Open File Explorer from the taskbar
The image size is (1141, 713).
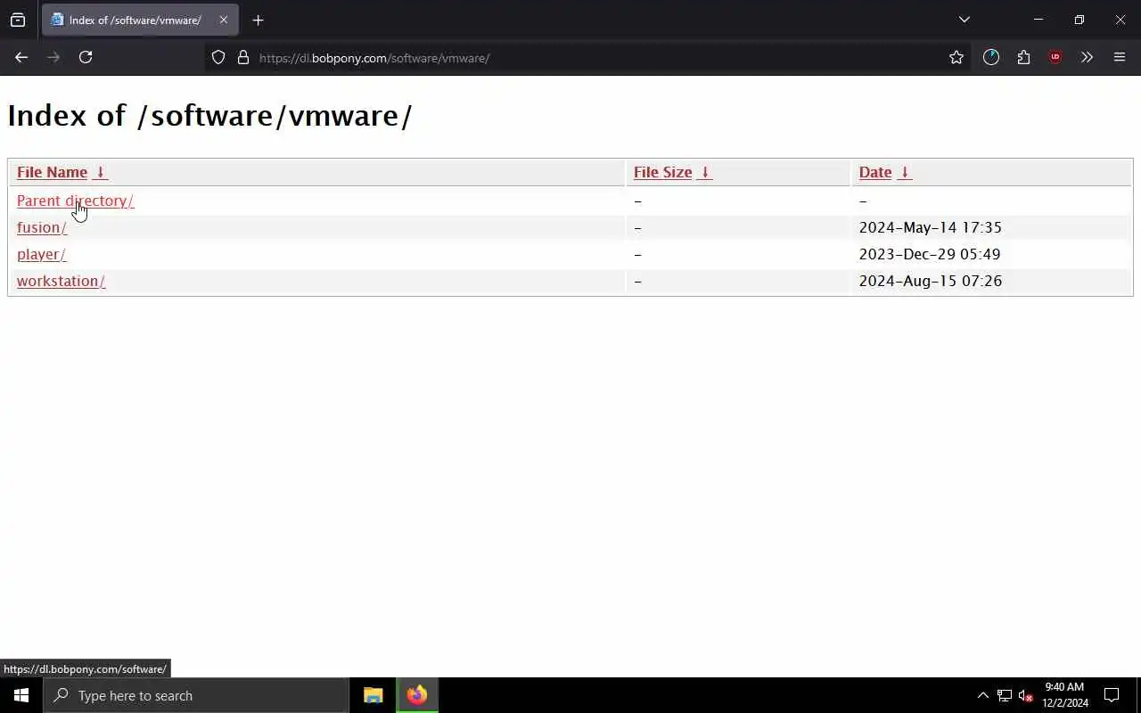(x=373, y=695)
